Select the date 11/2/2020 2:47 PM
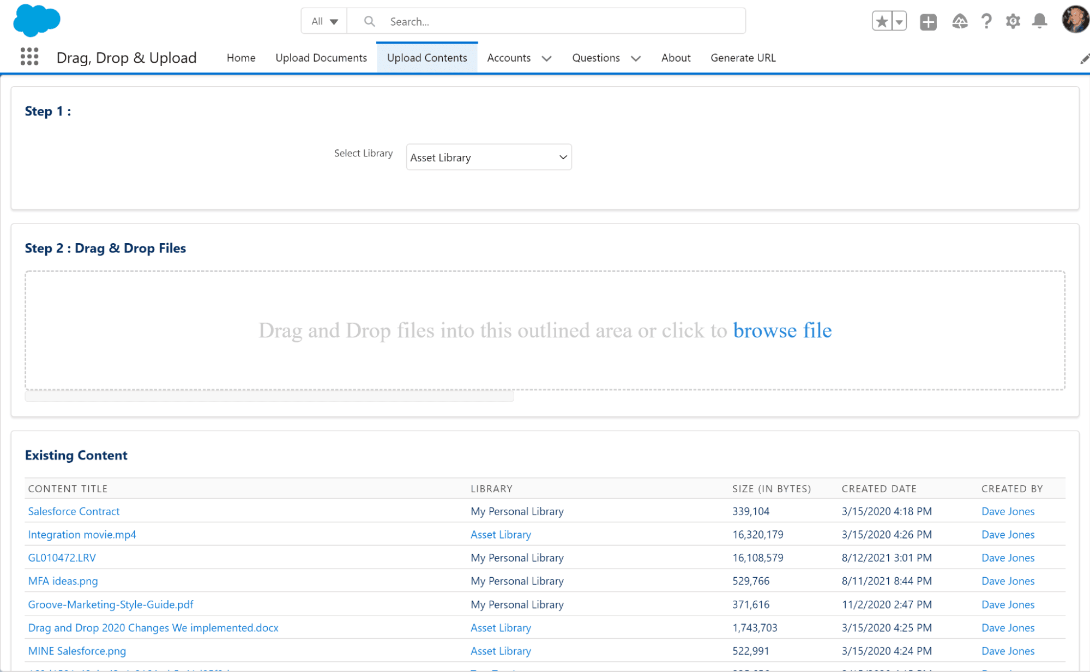The width and height of the screenshot is (1090, 672). pyautogui.click(x=887, y=604)
